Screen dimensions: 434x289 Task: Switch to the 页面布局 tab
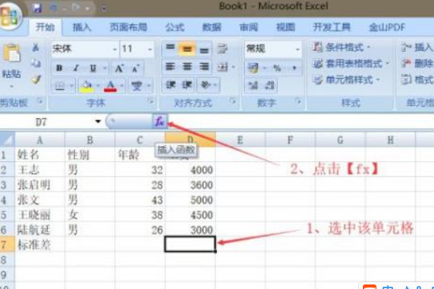128,27
